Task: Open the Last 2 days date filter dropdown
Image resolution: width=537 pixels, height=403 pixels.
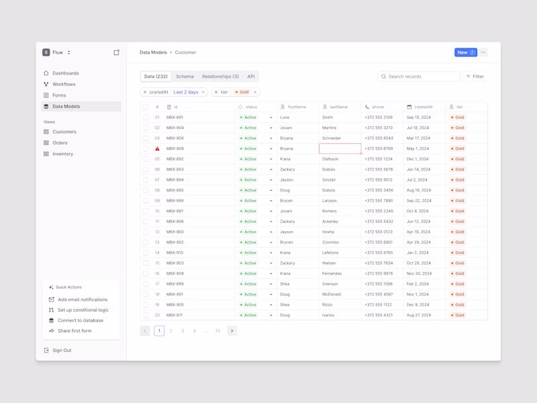Action: (x=189, y=92)
